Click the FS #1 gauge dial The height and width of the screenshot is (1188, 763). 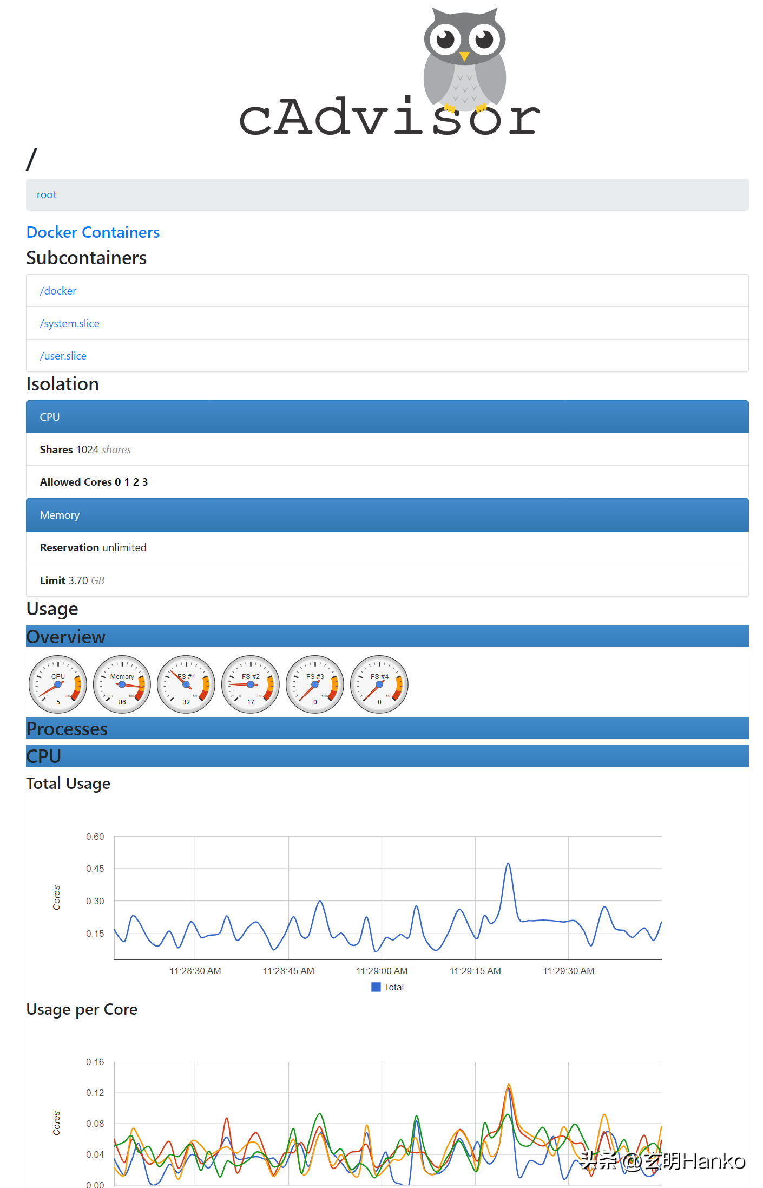point(186,684)
